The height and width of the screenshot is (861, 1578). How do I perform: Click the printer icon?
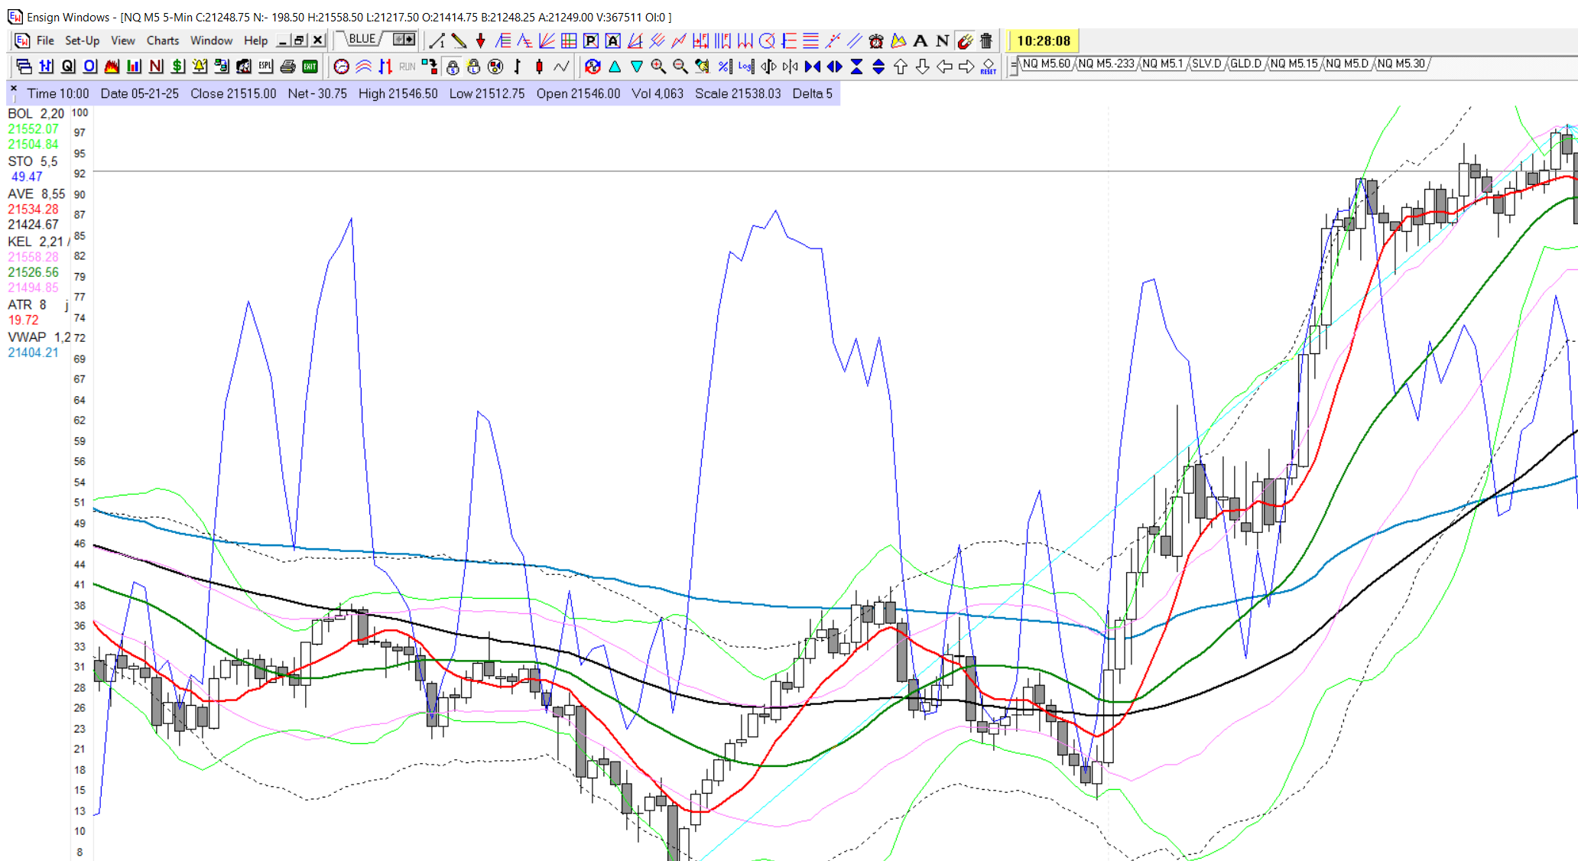coord(287,67)
